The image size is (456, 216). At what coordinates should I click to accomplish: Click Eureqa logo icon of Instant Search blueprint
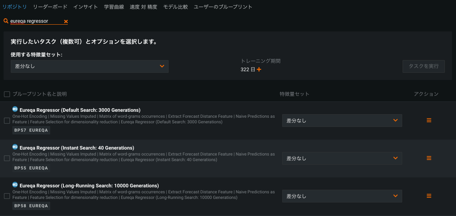tap(15, 147)
